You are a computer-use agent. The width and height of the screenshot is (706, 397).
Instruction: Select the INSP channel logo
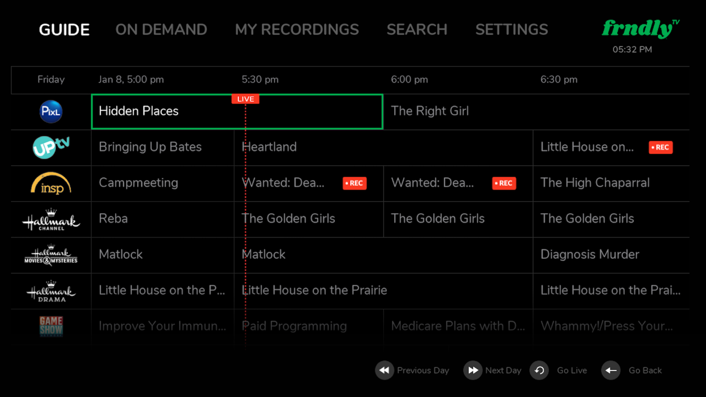click(x=51, y=184)
